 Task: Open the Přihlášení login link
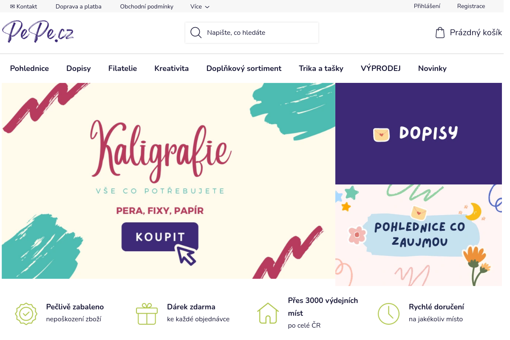pos(427,6)
